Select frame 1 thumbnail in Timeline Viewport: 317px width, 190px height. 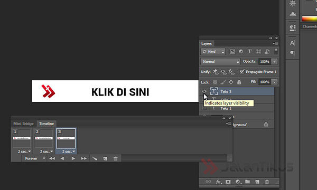[22, 138]
